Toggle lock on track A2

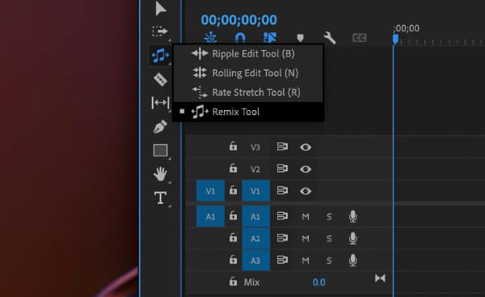pos(233,238)
